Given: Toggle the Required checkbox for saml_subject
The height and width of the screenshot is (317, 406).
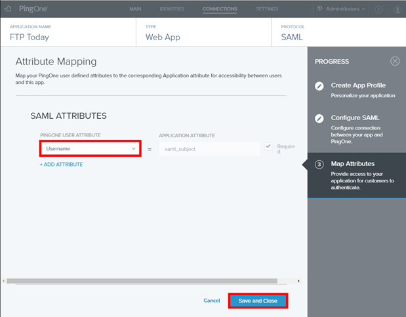Looking at the screenshot, I should pyautogui.click(x=269, y=146).
